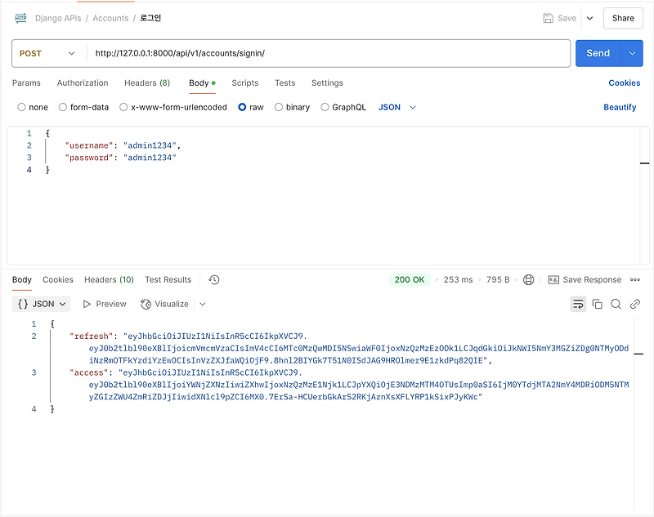Switch to the request Body tab
The image size is (654, 517).
202,83
